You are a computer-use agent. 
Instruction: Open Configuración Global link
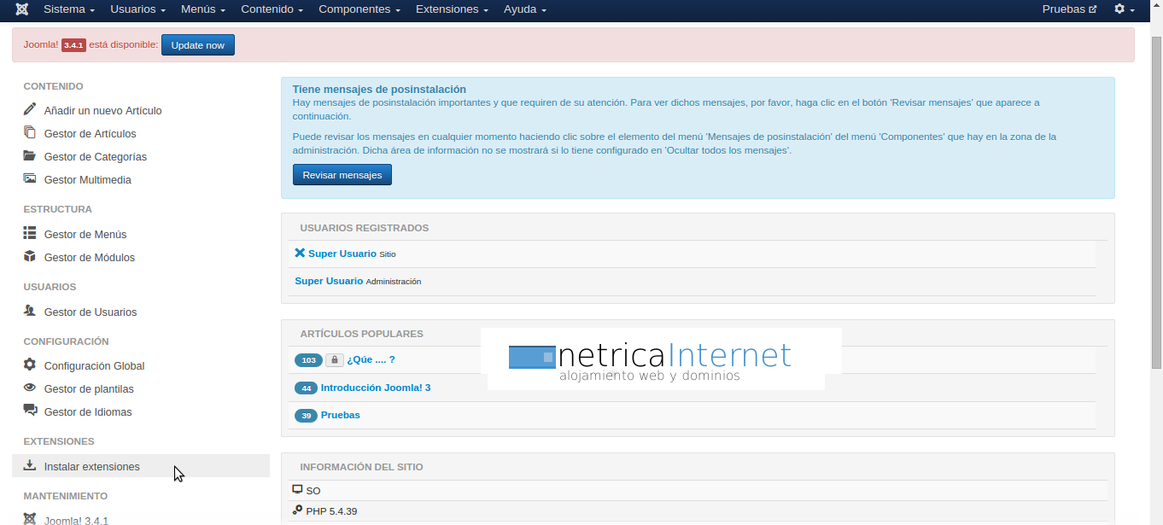click(x=95, y=365)
